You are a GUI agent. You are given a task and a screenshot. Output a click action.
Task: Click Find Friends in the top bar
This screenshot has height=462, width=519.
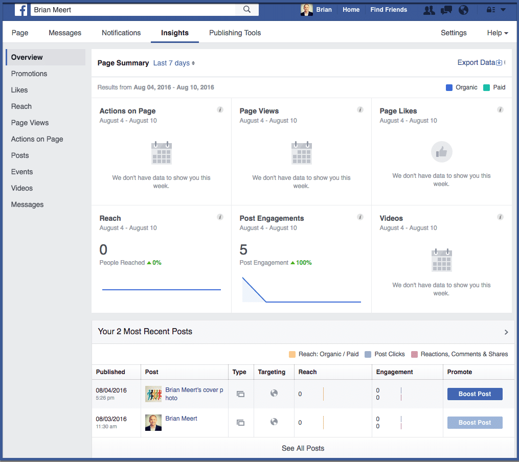389,10
